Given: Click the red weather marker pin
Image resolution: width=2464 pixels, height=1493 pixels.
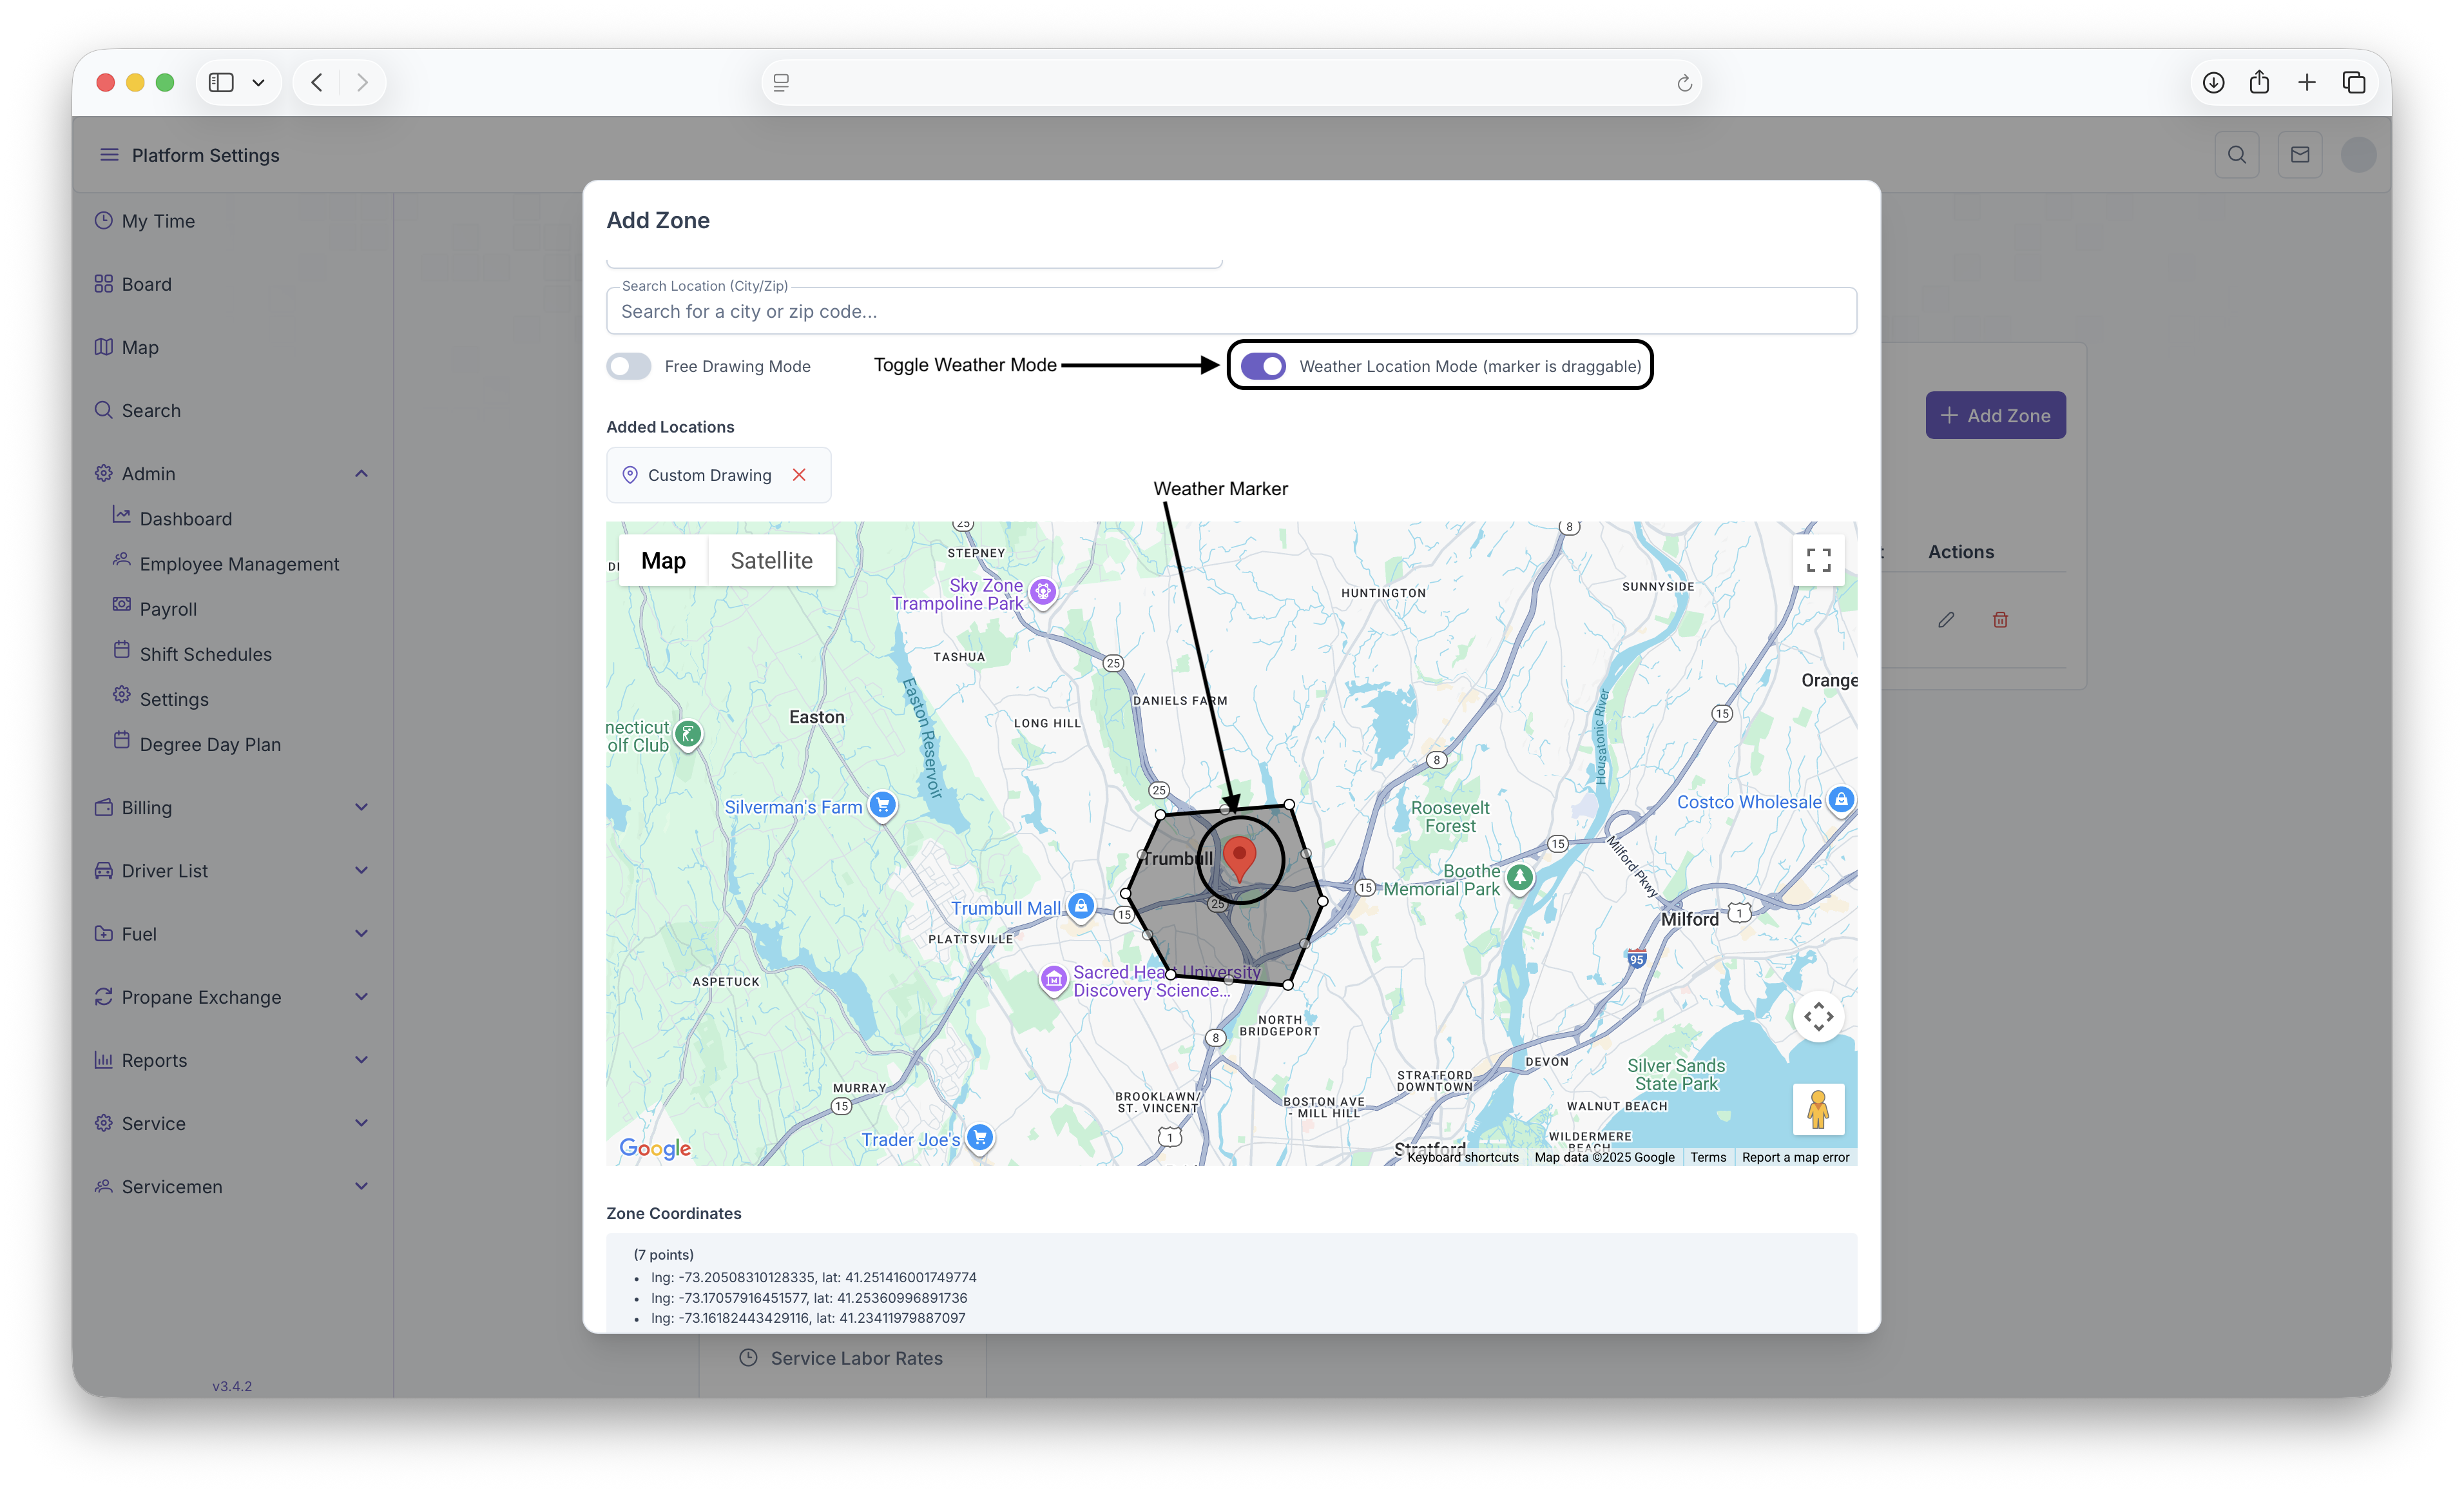Looking at the screenshot, I should coord(1239,857).
